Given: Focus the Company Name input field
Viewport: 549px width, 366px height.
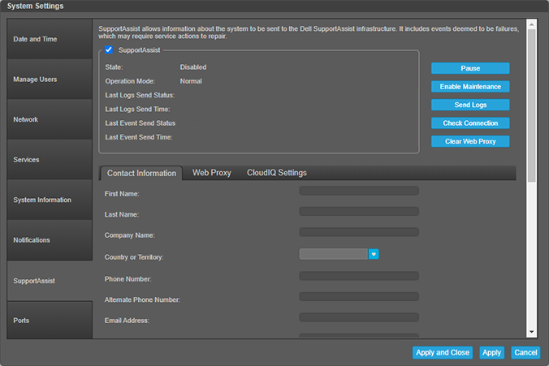Looking at the screenshot, I should point(359,232).
